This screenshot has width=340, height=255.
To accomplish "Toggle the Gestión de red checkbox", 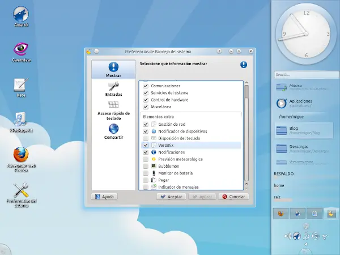I will (x=146, y=124).
